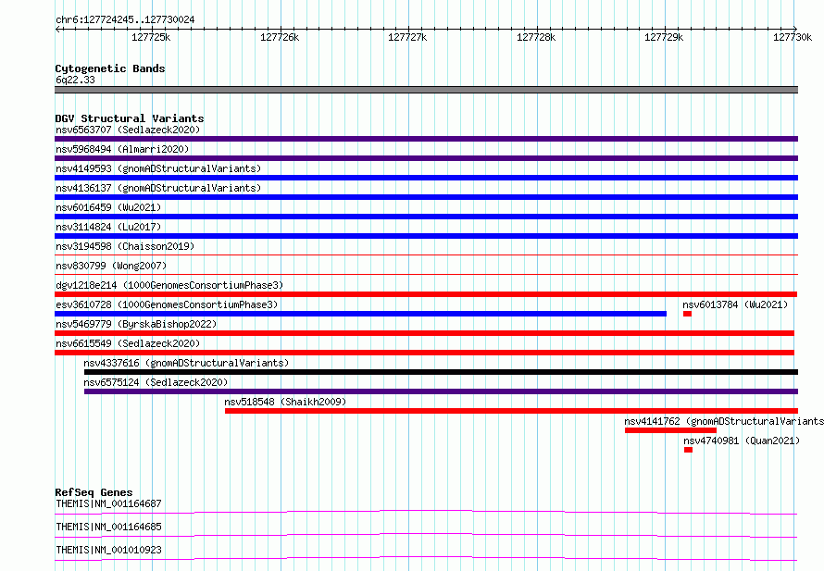Screen dimensions: 824x571
Task: Click the nsv4136137 blue variant bar
Action: pos(426,197)
